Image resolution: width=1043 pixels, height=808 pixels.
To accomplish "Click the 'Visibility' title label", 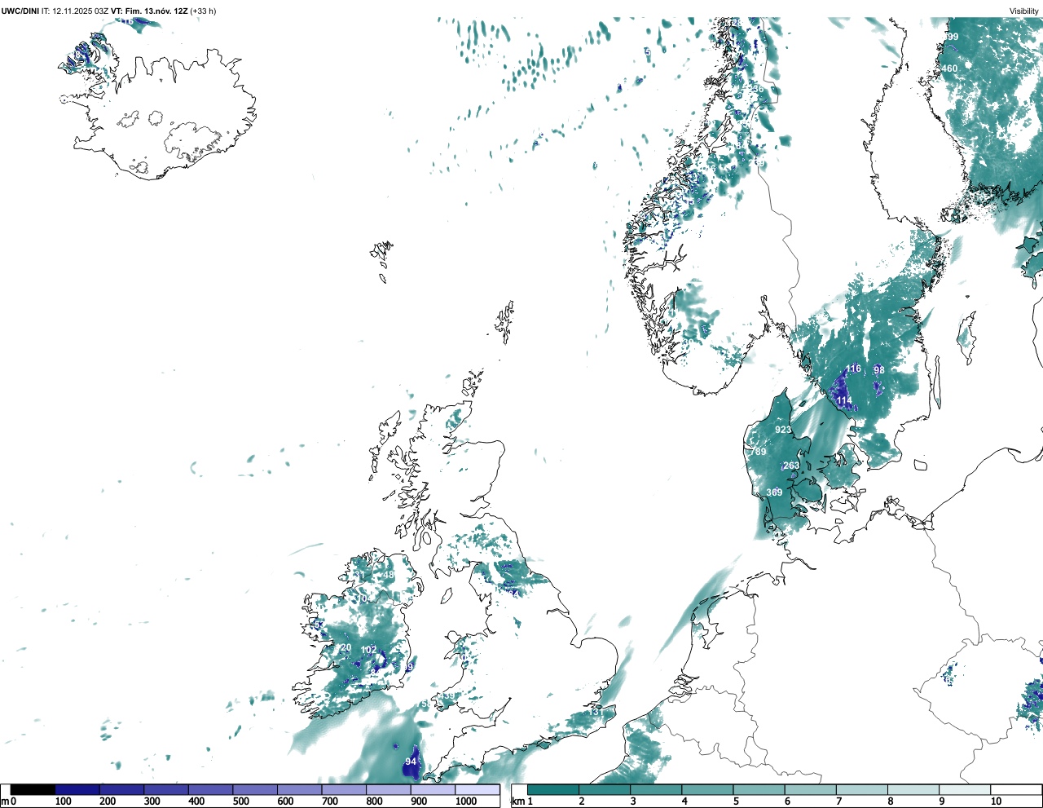I will tap(1024, 11).
